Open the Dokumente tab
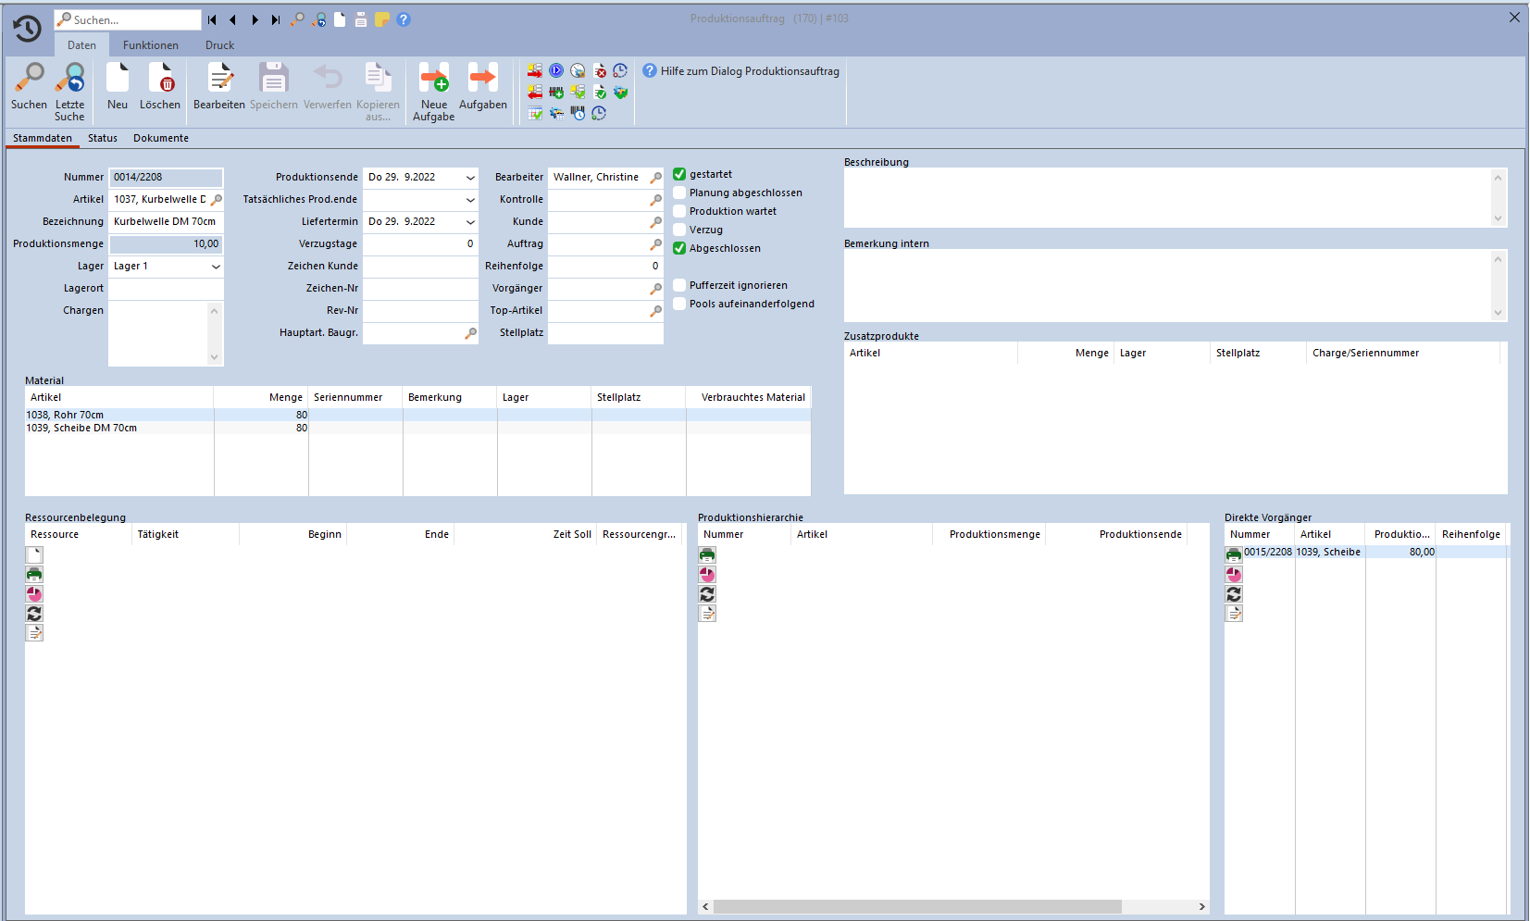1530x921 pixels. tap(160, 138)
